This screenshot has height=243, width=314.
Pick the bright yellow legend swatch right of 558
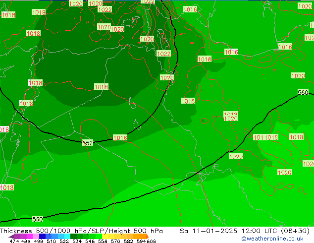click(x=105, y=237)
